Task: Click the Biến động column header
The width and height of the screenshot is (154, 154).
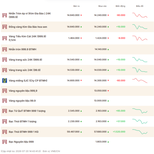Action: pos(120,6)
